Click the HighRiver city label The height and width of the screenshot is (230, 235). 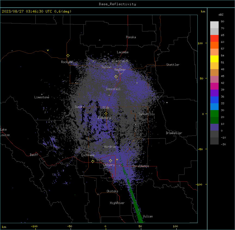[117, 203]
